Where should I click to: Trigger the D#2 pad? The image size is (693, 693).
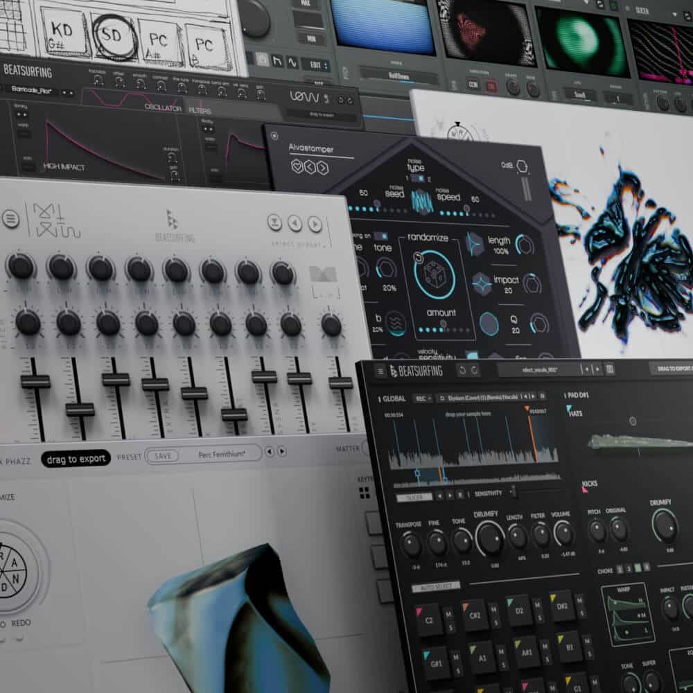561,606
